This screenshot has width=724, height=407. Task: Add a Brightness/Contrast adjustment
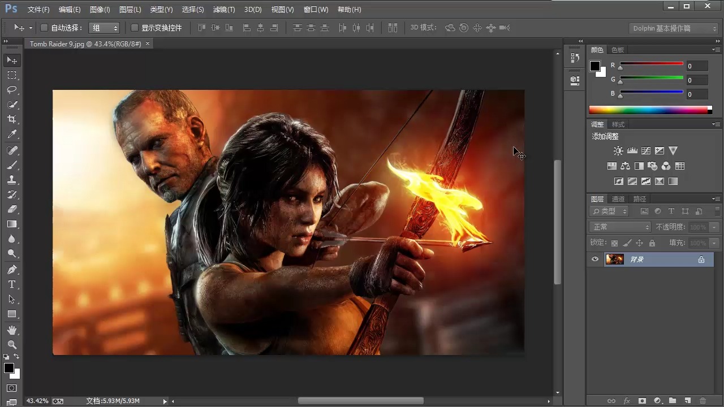point(618,151)
